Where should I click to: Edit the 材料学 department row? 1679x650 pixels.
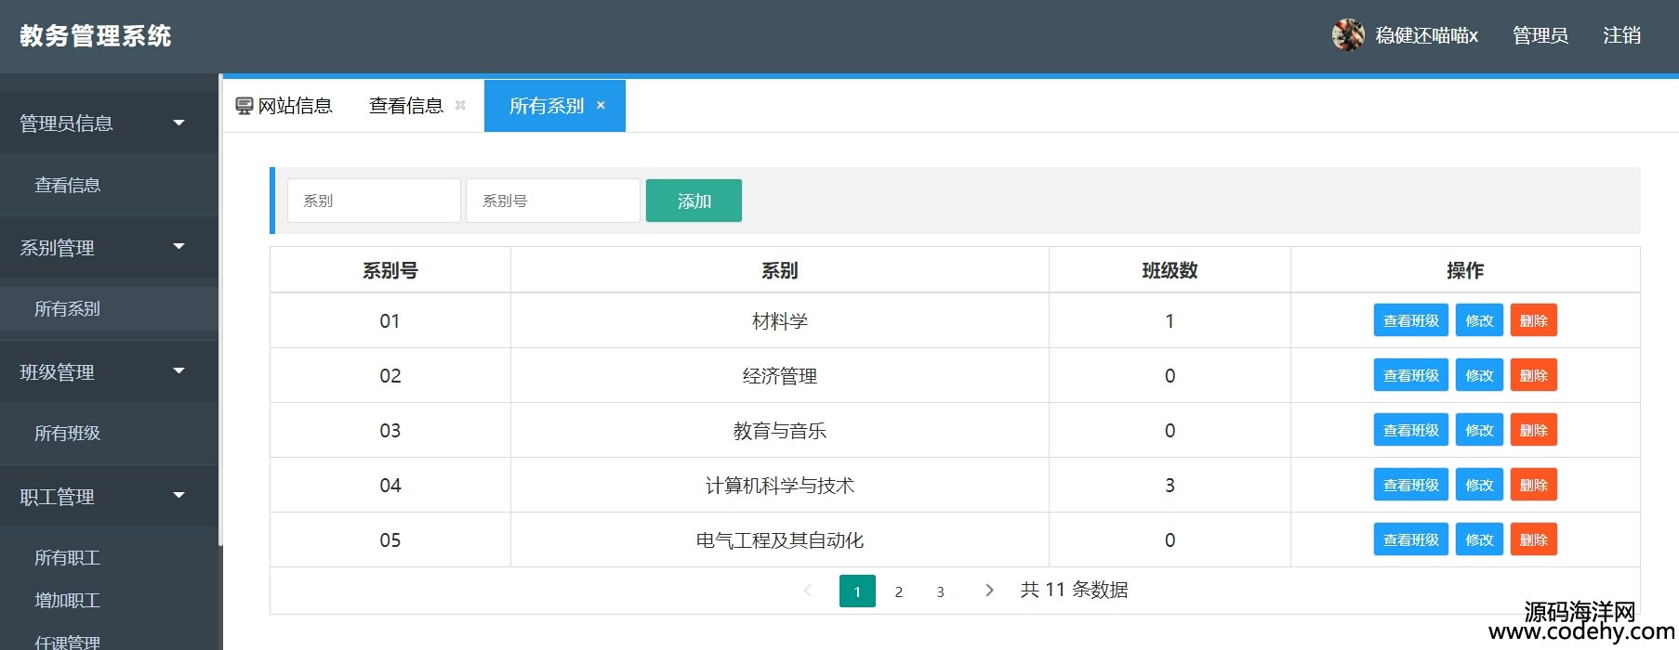point(1479,320)
